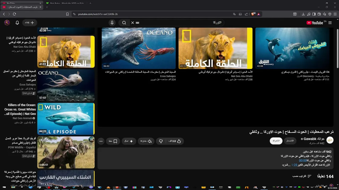Save the video with حفظ button
Viewport: 339px width, 190px height.
coord(113,141)
